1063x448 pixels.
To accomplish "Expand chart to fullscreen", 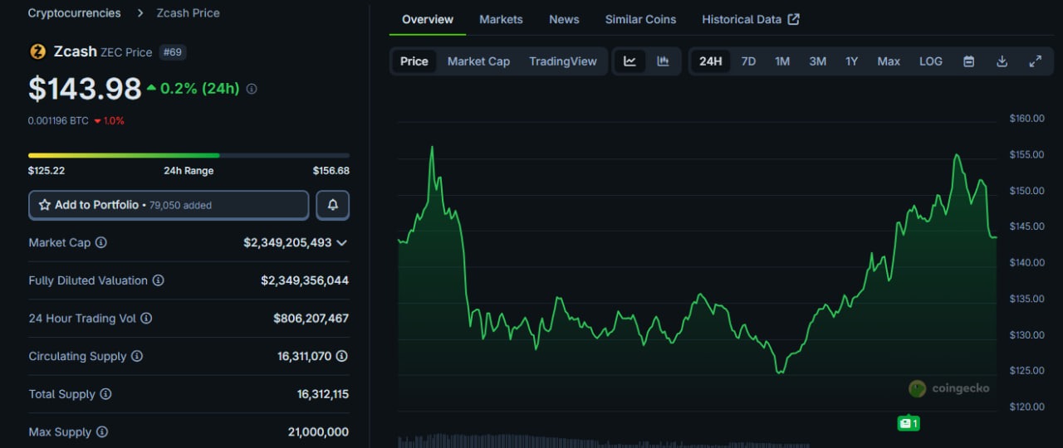I will (1035, 61).
